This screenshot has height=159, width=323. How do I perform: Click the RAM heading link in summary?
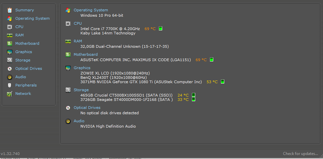click(78, 41)
